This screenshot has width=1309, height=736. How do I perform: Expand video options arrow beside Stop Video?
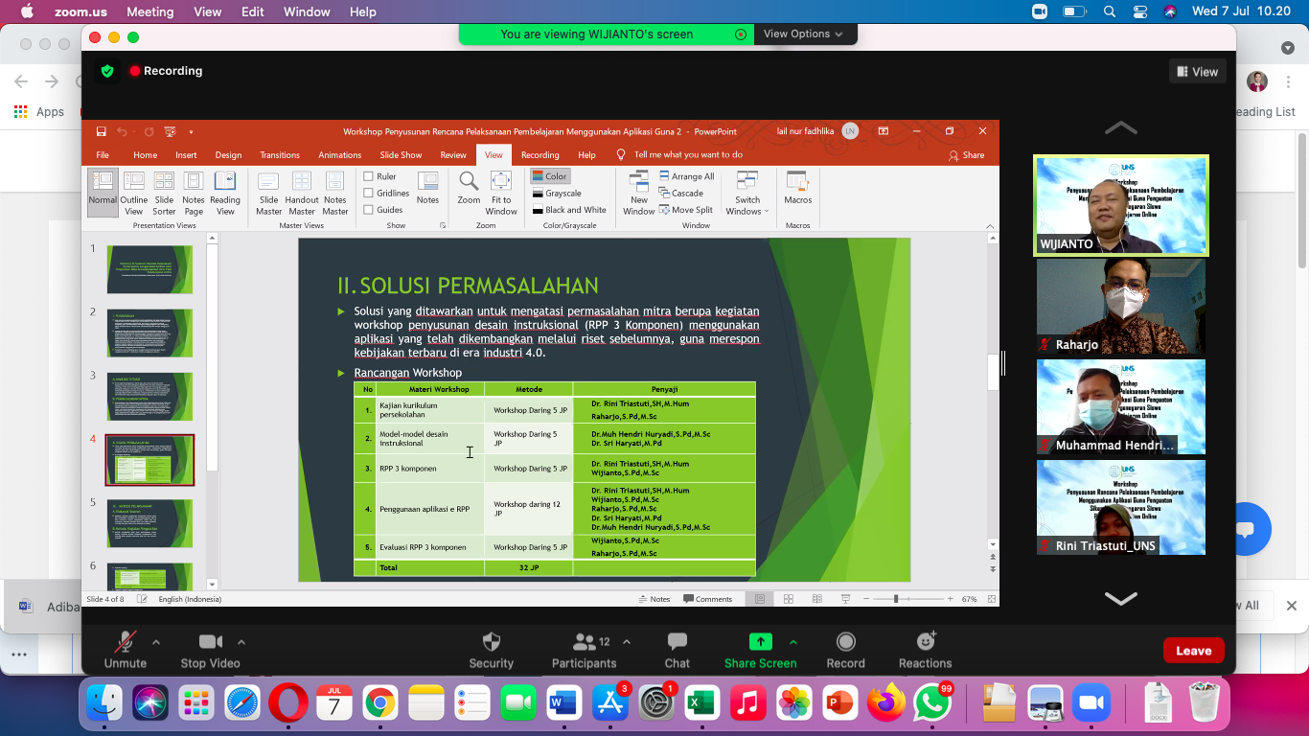[241, 642]
